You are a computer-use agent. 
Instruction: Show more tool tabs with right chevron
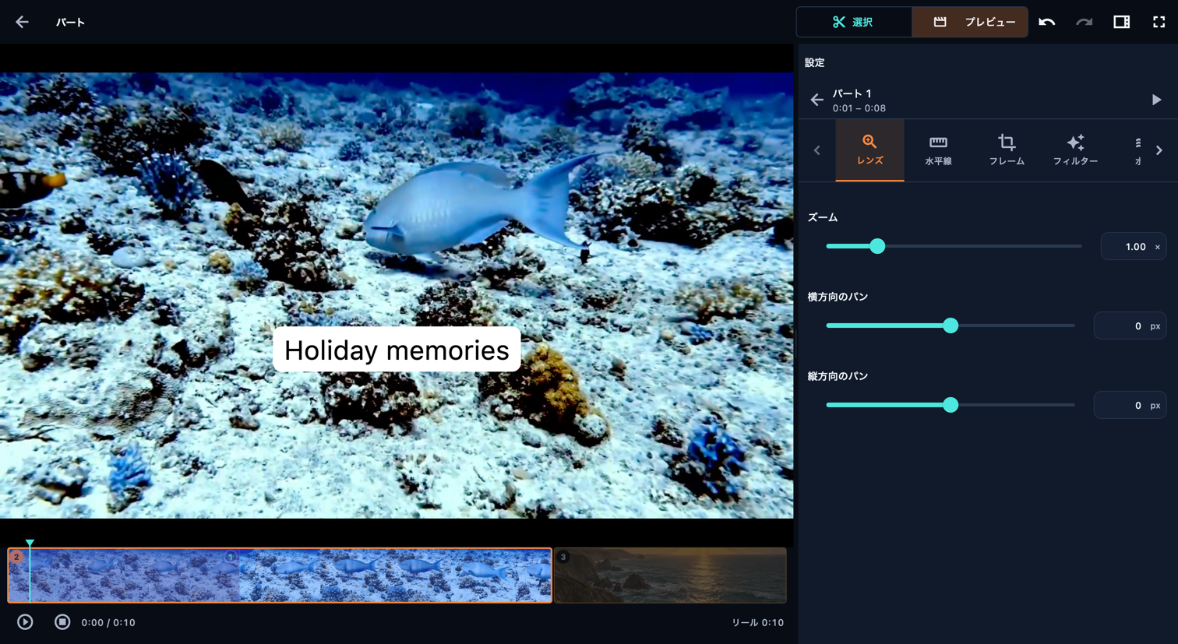coord(1159,150)
